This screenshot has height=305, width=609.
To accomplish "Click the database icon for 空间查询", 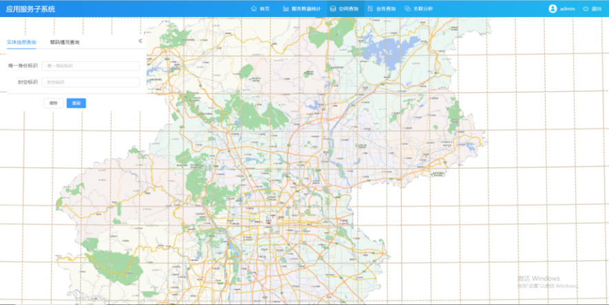I will coord(333,9).
